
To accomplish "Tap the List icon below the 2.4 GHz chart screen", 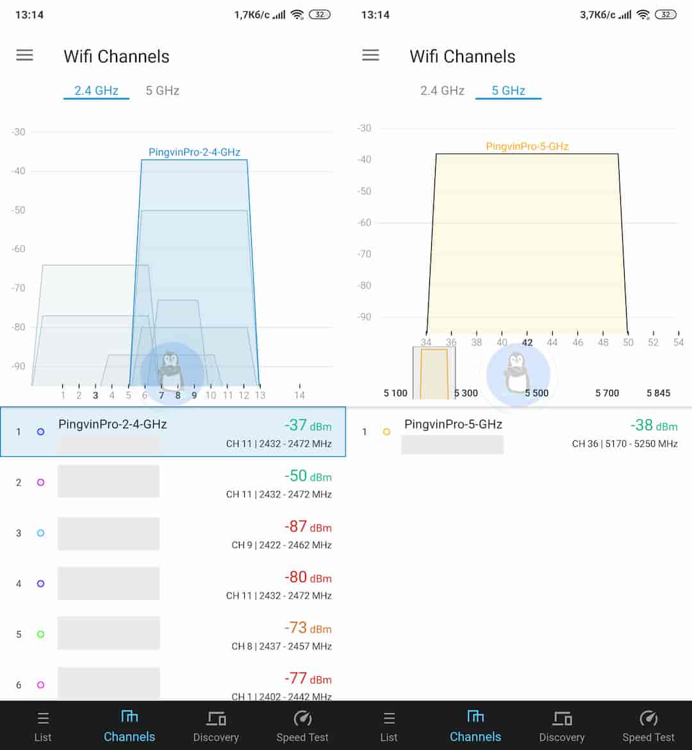I will pyautogui.click(x=43, y=726).
